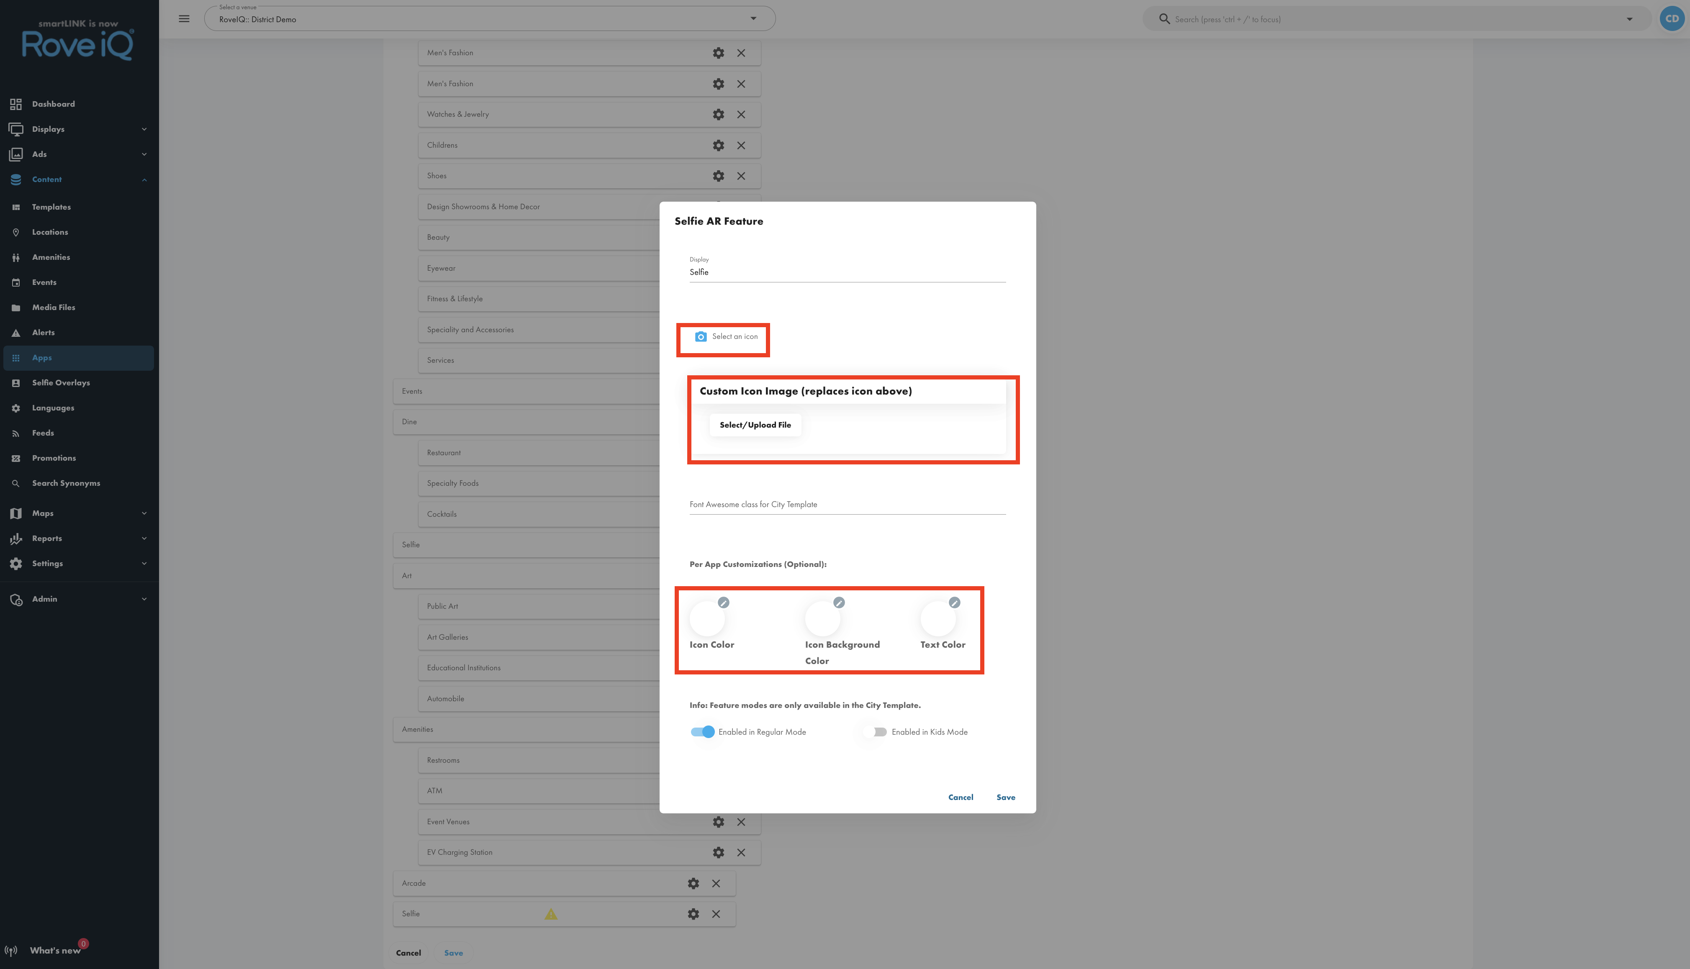Open settings gear for the bottom Selfie row

(693, 914)
